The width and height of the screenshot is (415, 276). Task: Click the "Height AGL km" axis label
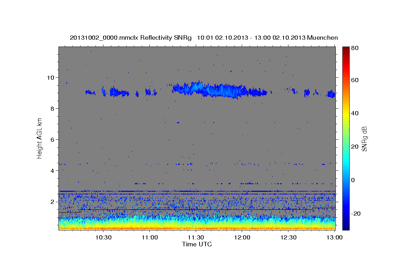click(40, 138)
